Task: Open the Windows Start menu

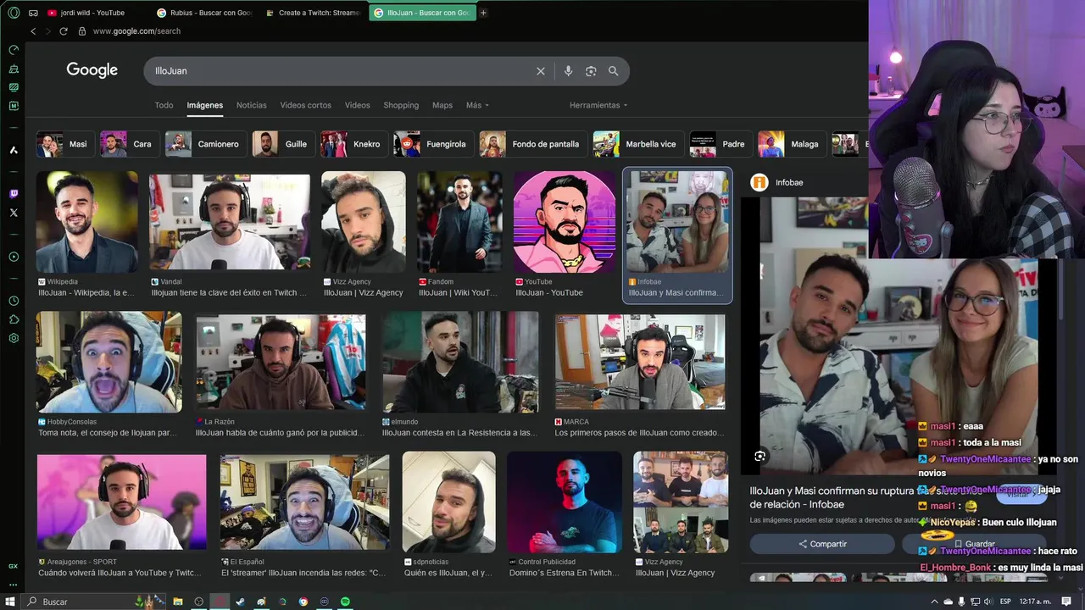Action: pyautogui.click(x=10, y=602)
